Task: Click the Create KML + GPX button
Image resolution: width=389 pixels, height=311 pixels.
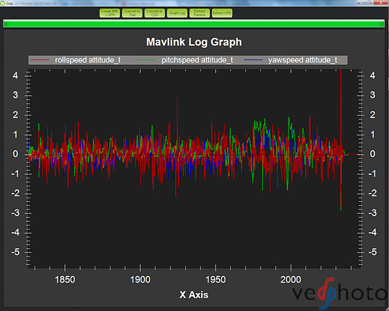Action: [x=110, y=13]
